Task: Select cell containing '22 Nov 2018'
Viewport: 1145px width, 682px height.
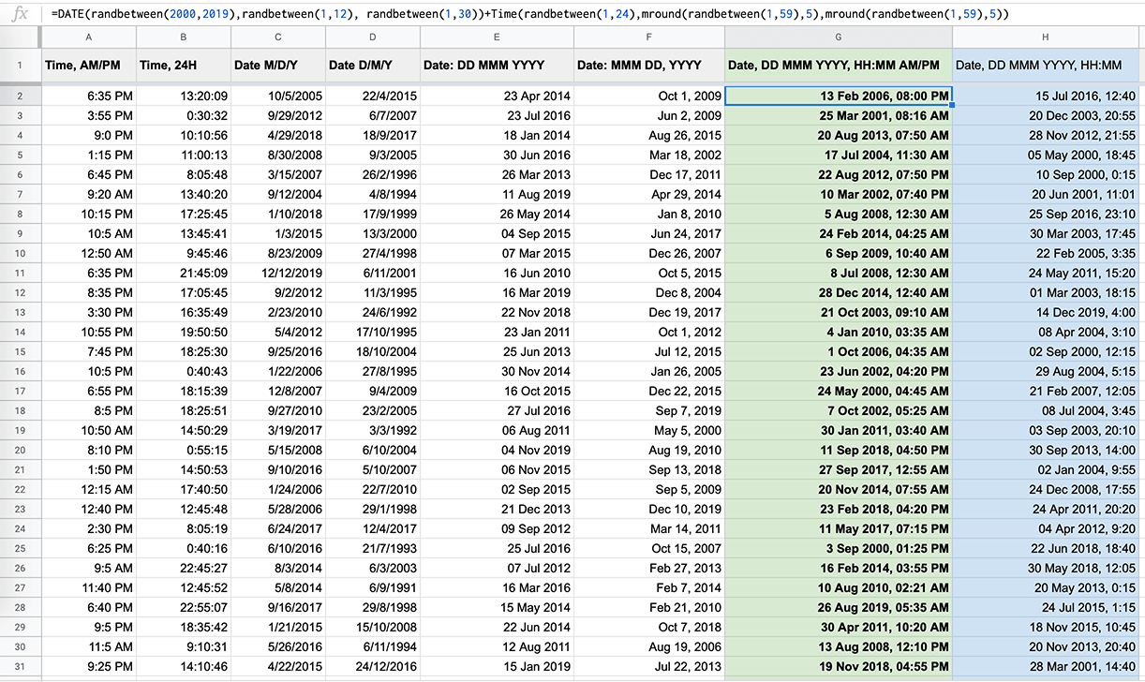Action: coord(497,312)
